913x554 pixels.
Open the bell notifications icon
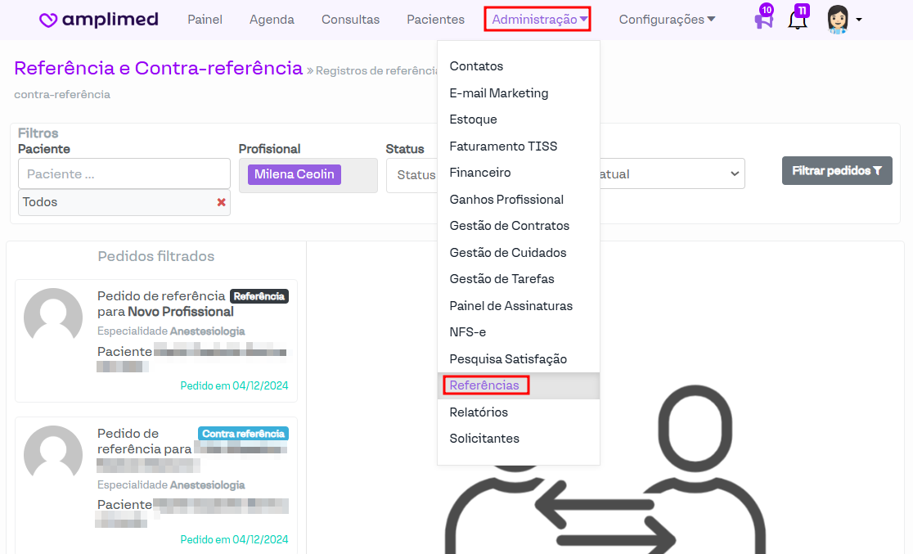coord(797,20)
